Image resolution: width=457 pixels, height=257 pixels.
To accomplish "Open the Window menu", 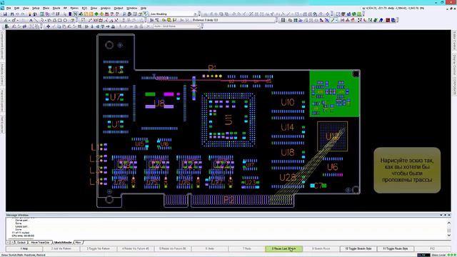I will point(131,8).
